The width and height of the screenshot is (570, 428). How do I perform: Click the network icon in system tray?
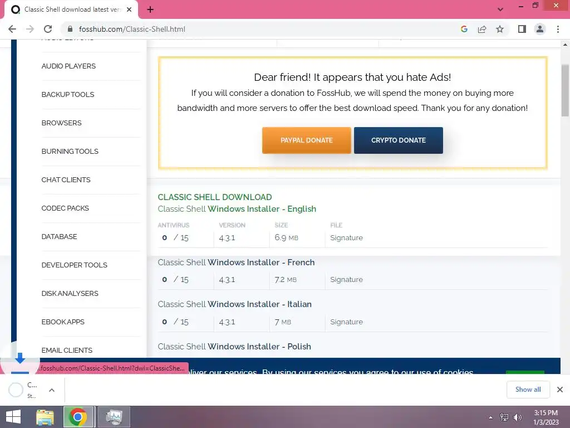(x=504, y=417)
